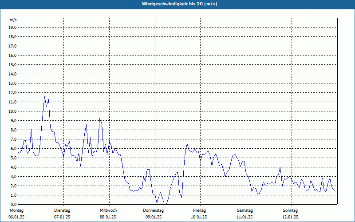Select the 3,0 axis value
The image size is (355, 222).
point(14,176)
